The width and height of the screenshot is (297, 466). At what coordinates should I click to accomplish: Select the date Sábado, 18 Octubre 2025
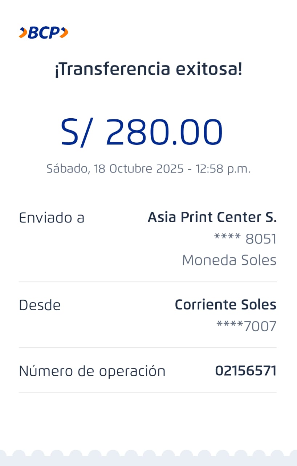click(115, 169)
